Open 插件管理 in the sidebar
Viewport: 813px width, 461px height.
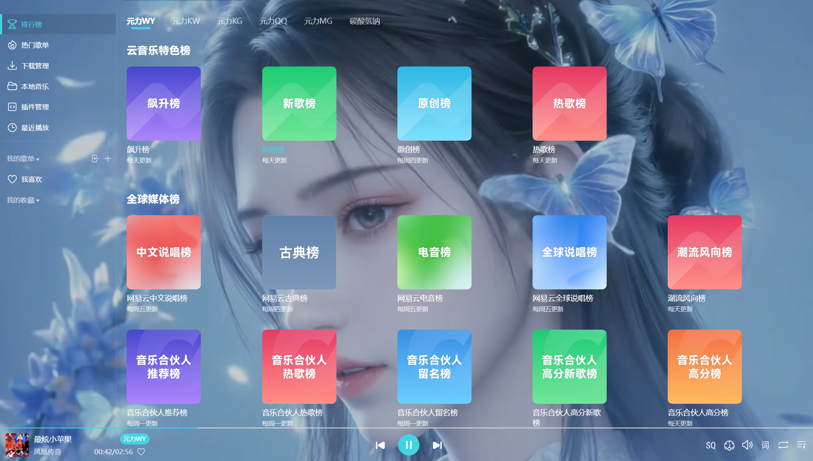pos(35,107)
